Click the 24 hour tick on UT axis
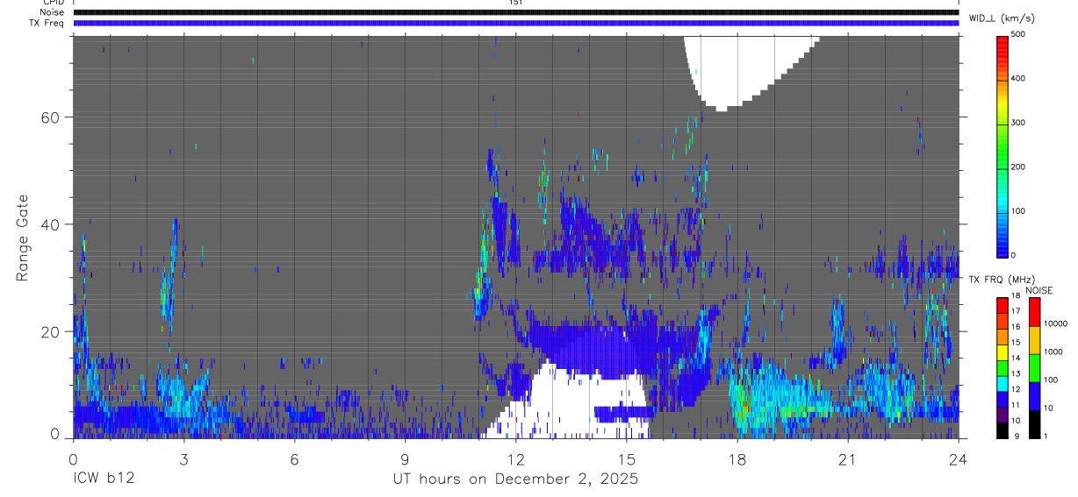 958,459
